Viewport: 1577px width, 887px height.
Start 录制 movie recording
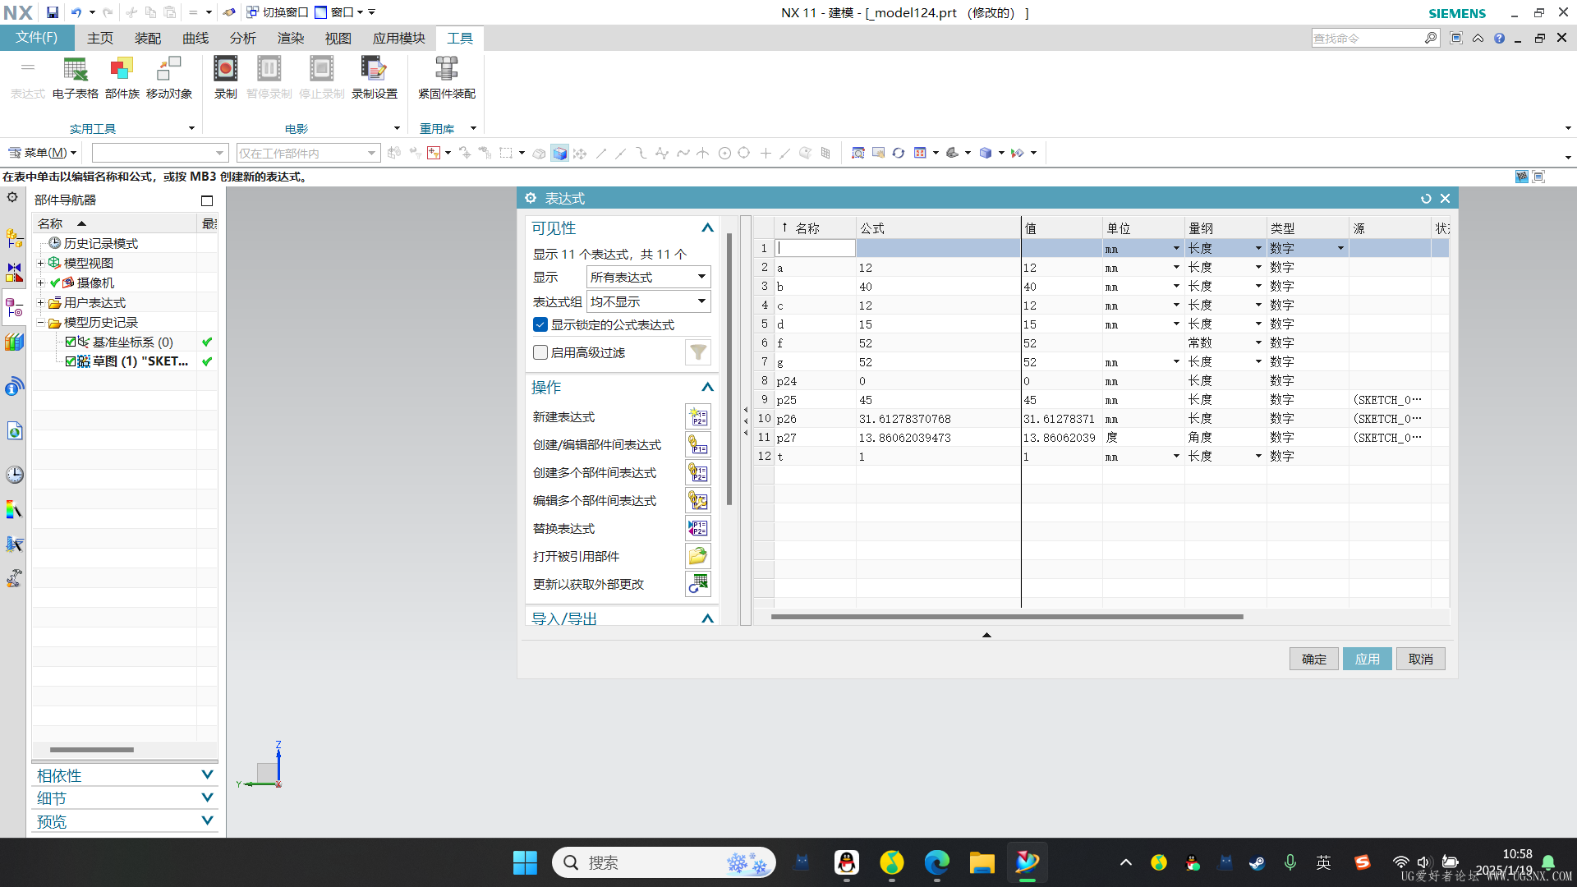point(225,78)
